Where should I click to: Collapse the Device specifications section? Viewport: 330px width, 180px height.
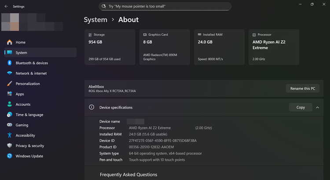pyautogui.click(x=317, y=107)
